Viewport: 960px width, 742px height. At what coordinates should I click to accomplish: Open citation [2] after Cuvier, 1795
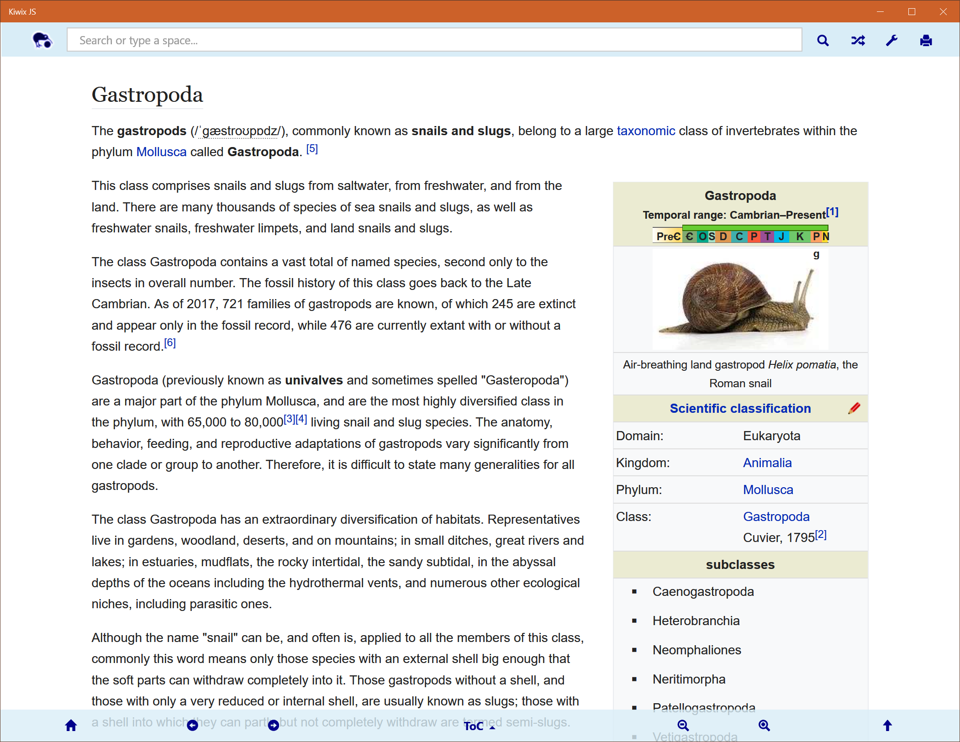tap(821, 535)
